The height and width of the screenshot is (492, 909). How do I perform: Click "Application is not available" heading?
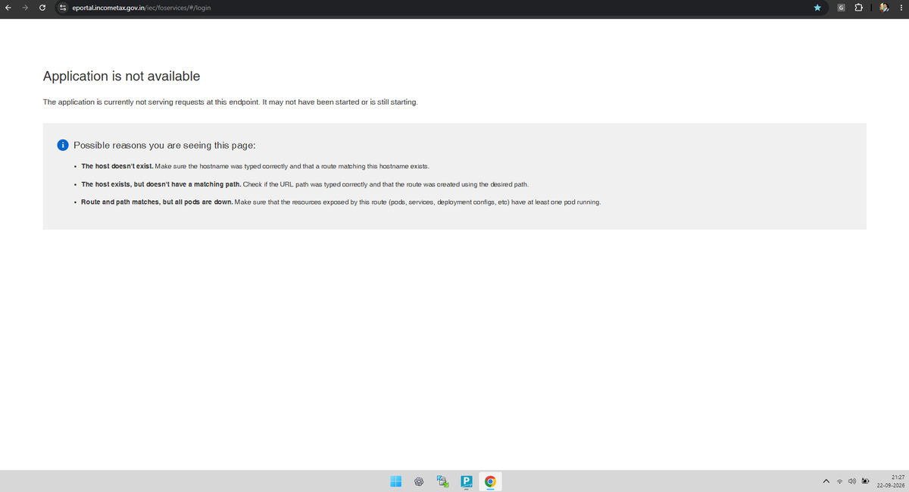(121, 76)
